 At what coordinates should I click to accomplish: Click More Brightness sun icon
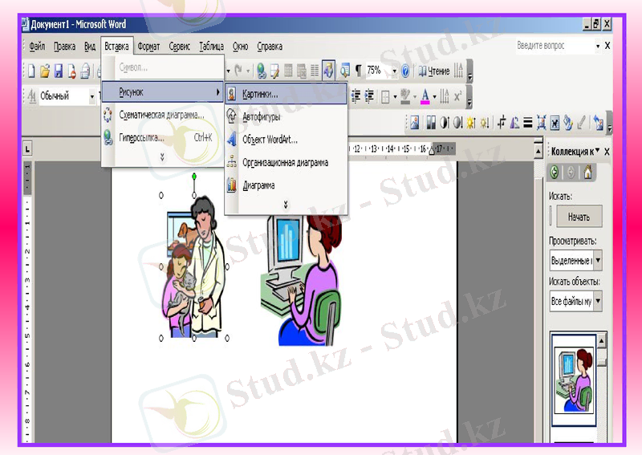pos(471,123)
